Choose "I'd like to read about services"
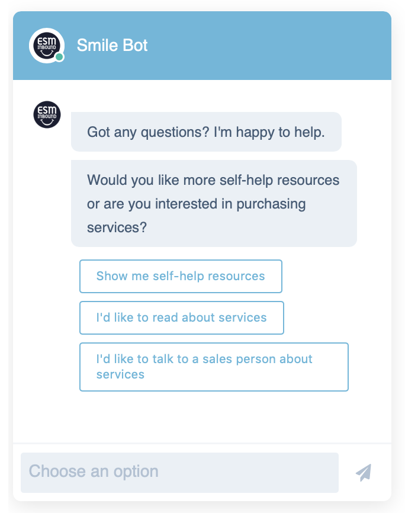Image resolution: width=405 pixels, height=513 pixels. click(x=182, y=318)
